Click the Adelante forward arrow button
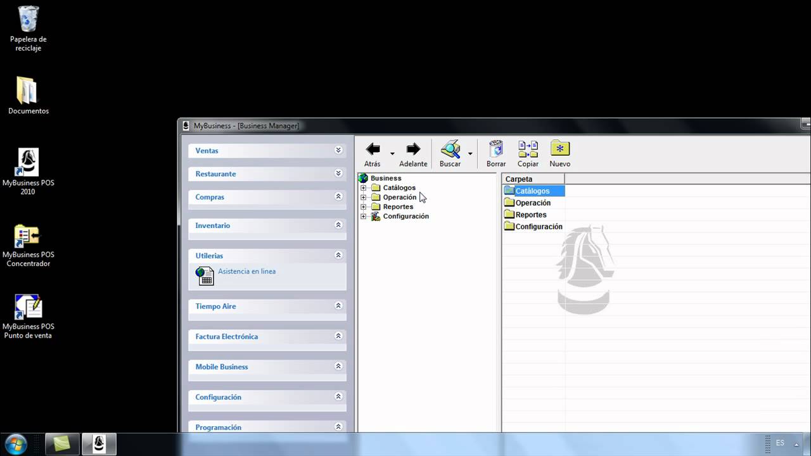The height and width of the screenshot is (456, 811). point(413,154)
